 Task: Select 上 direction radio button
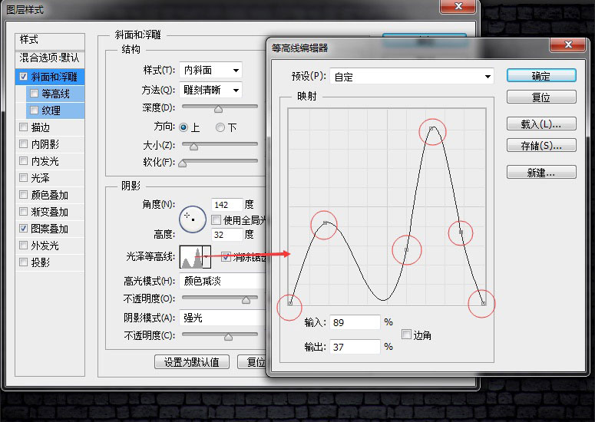[183, 127]
